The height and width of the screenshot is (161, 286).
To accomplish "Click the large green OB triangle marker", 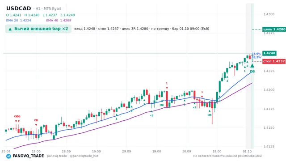I will pos(252,66).
